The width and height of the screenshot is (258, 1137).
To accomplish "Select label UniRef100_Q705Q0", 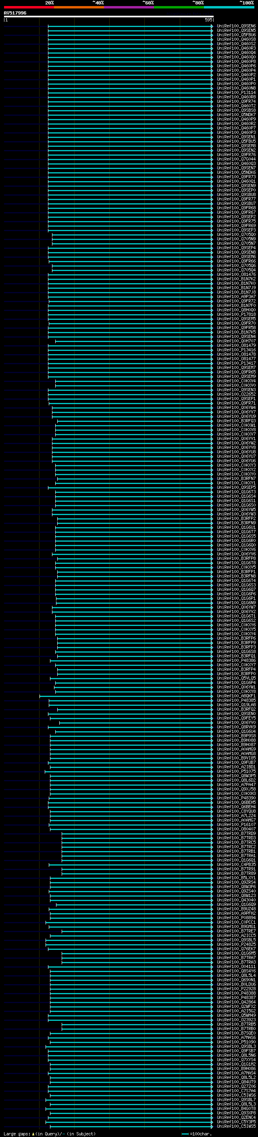I will [236, 235].
